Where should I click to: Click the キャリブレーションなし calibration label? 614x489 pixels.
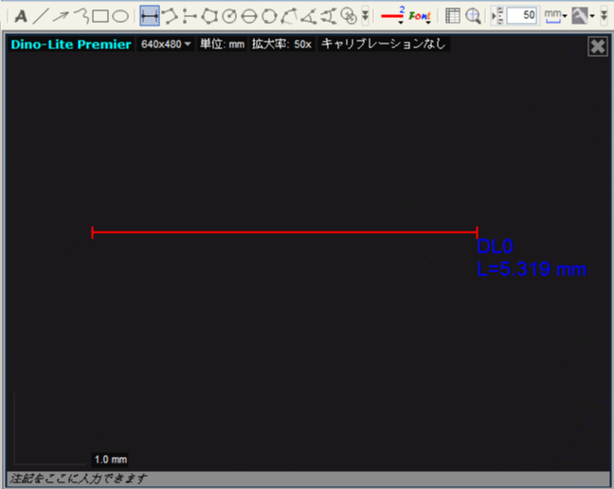[384, 44]
